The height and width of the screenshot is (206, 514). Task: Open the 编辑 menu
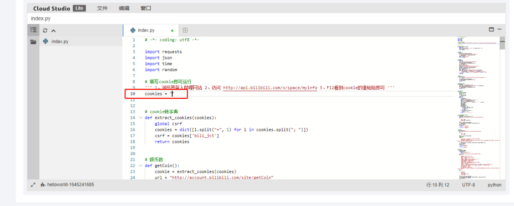[x=124, y=8]
